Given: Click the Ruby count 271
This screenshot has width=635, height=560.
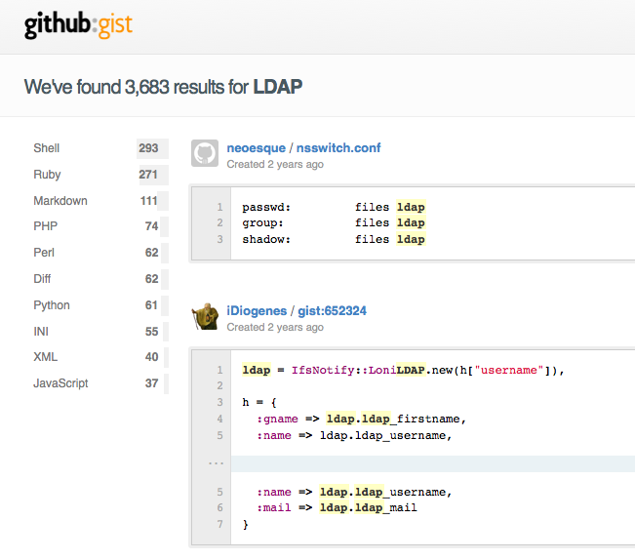Looking at the screenshot, I should (148, 175).
